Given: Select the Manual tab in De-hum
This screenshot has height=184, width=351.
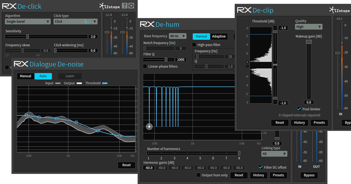Looking at the screenshot, I should pyautogui.click(x=201, y=37).
